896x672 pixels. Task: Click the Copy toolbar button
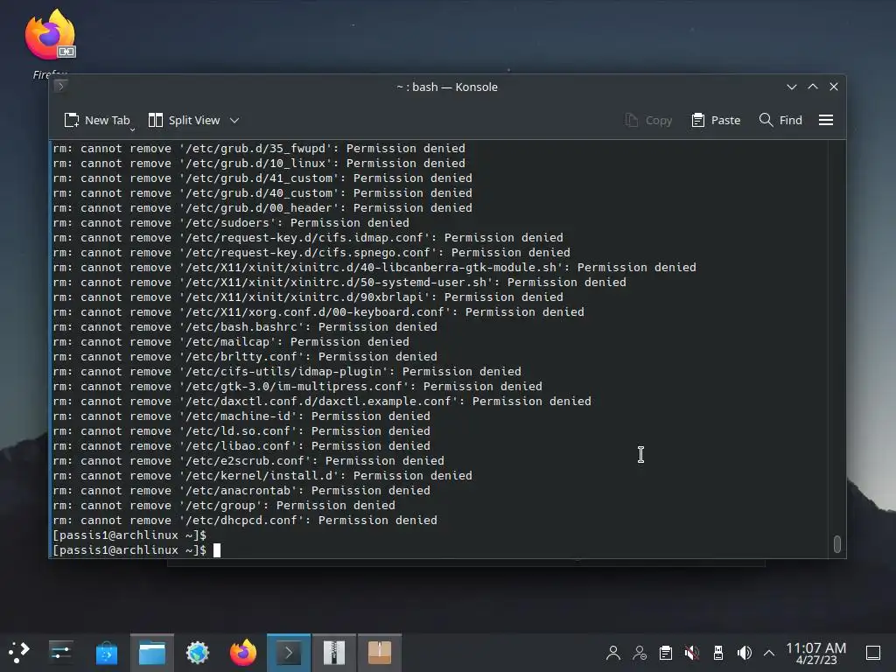(x=648, y=120)
